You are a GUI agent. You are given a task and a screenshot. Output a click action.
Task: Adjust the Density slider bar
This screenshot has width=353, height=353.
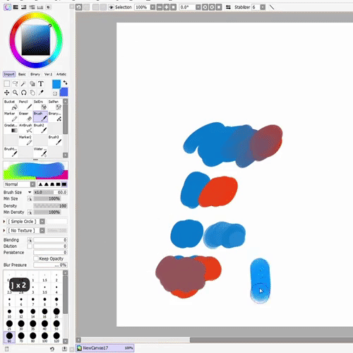click(x=50, y=205)
